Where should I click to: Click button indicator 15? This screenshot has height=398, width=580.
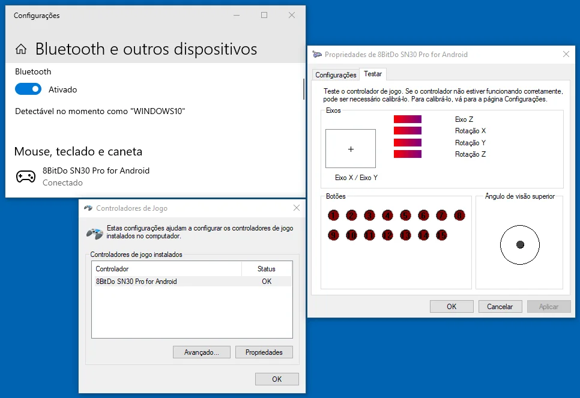(x=441, y=235)
